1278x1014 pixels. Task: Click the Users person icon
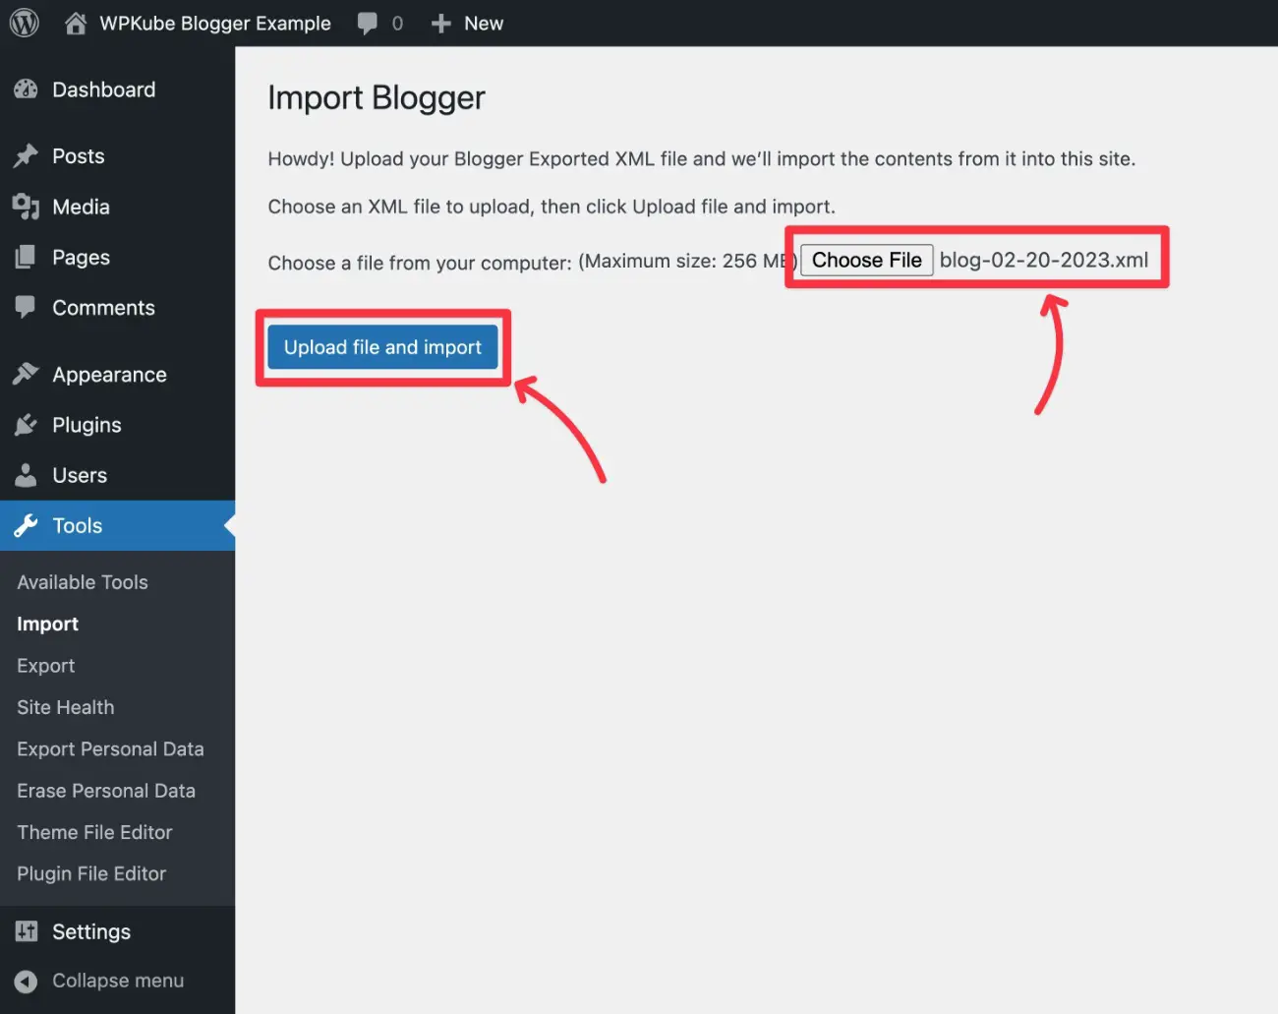click(26, 475)
